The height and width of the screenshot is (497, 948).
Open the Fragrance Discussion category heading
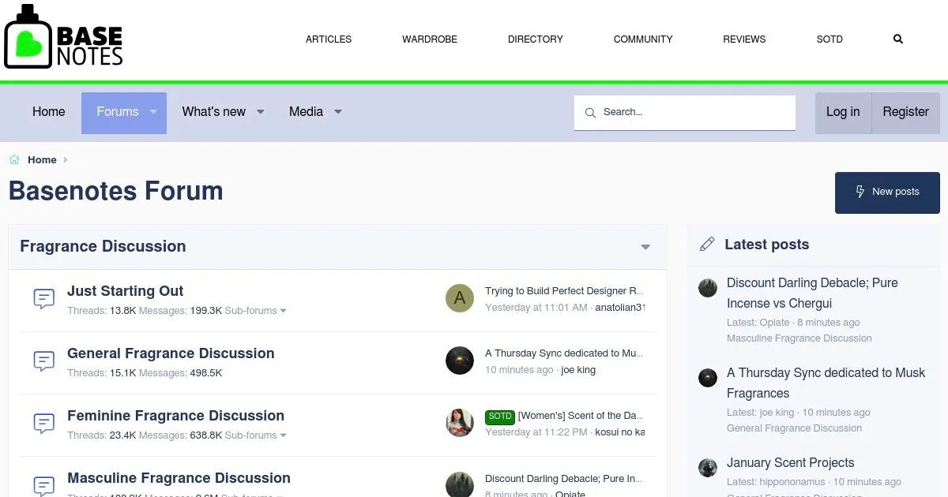pos(103,246)
